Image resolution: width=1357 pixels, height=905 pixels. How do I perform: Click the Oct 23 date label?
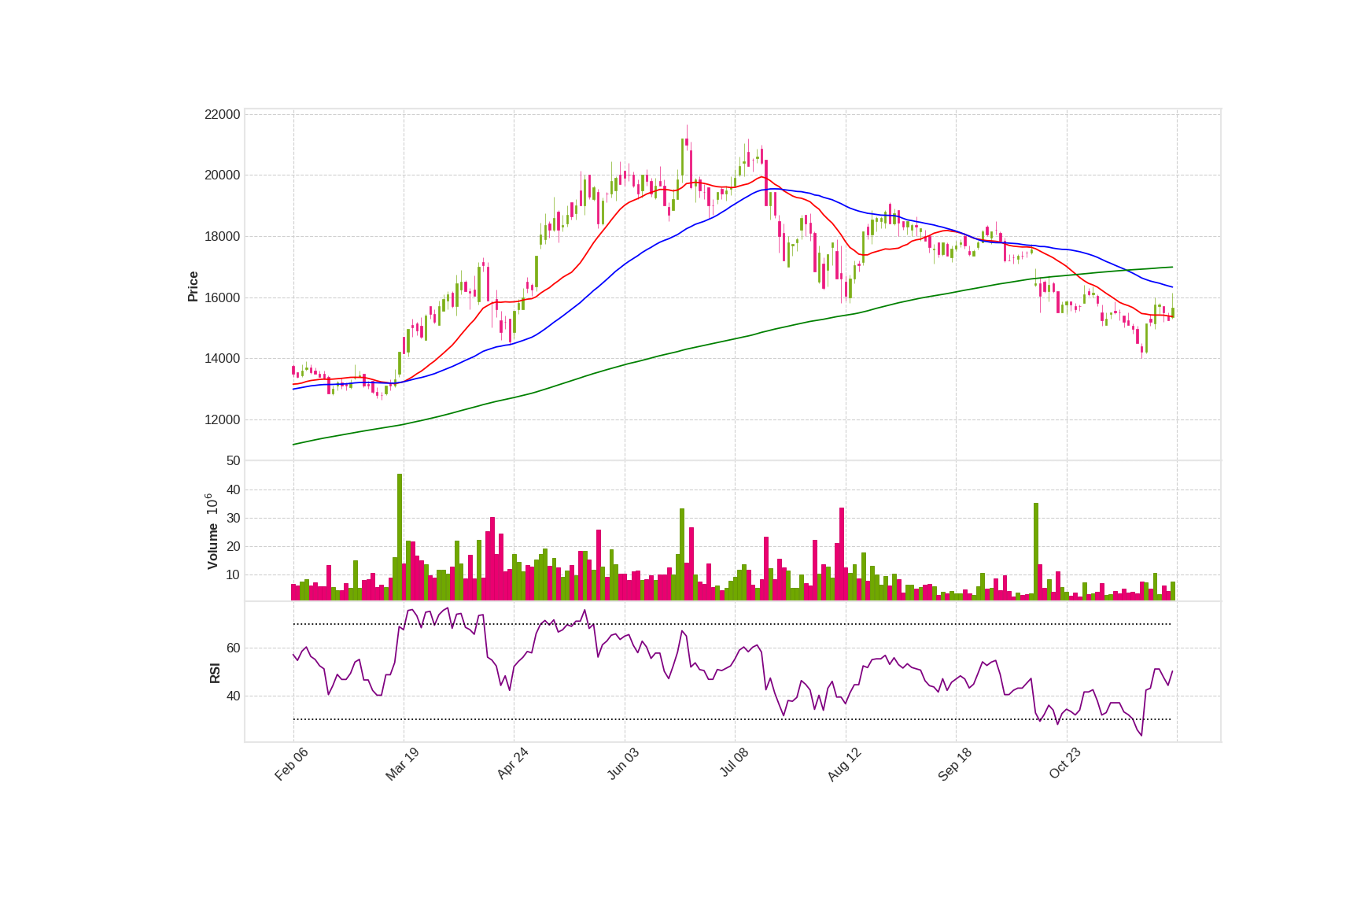point(1065,764)
